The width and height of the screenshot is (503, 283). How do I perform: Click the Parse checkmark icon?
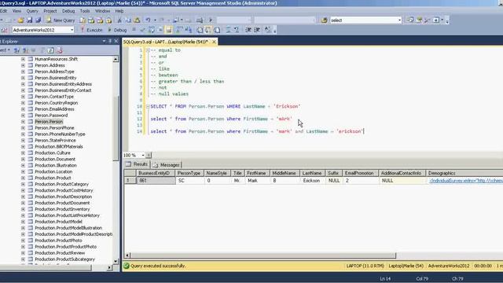pyautogui.click(x=142, y=30)
